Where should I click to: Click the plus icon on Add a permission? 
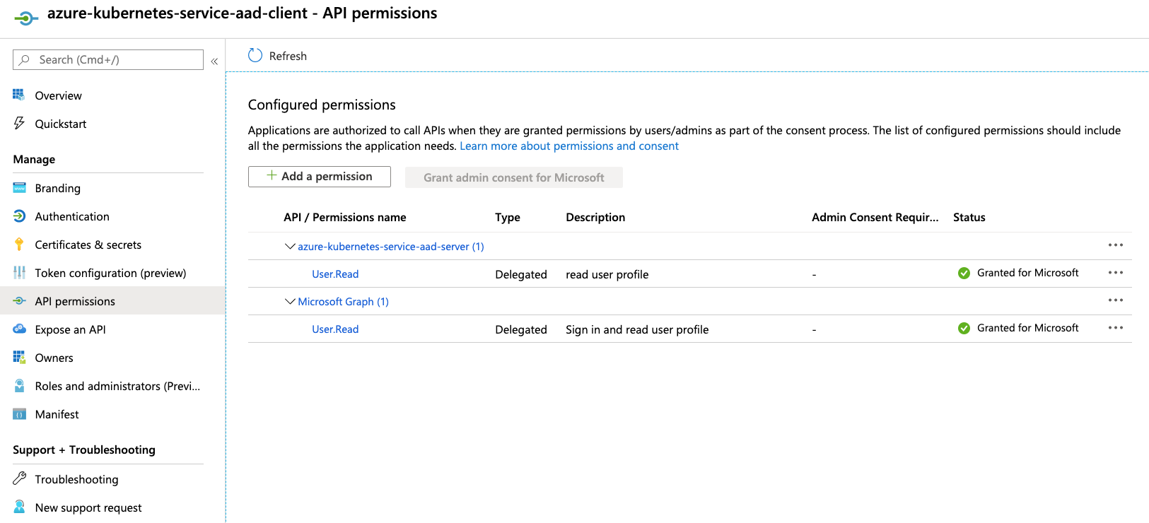272,175
